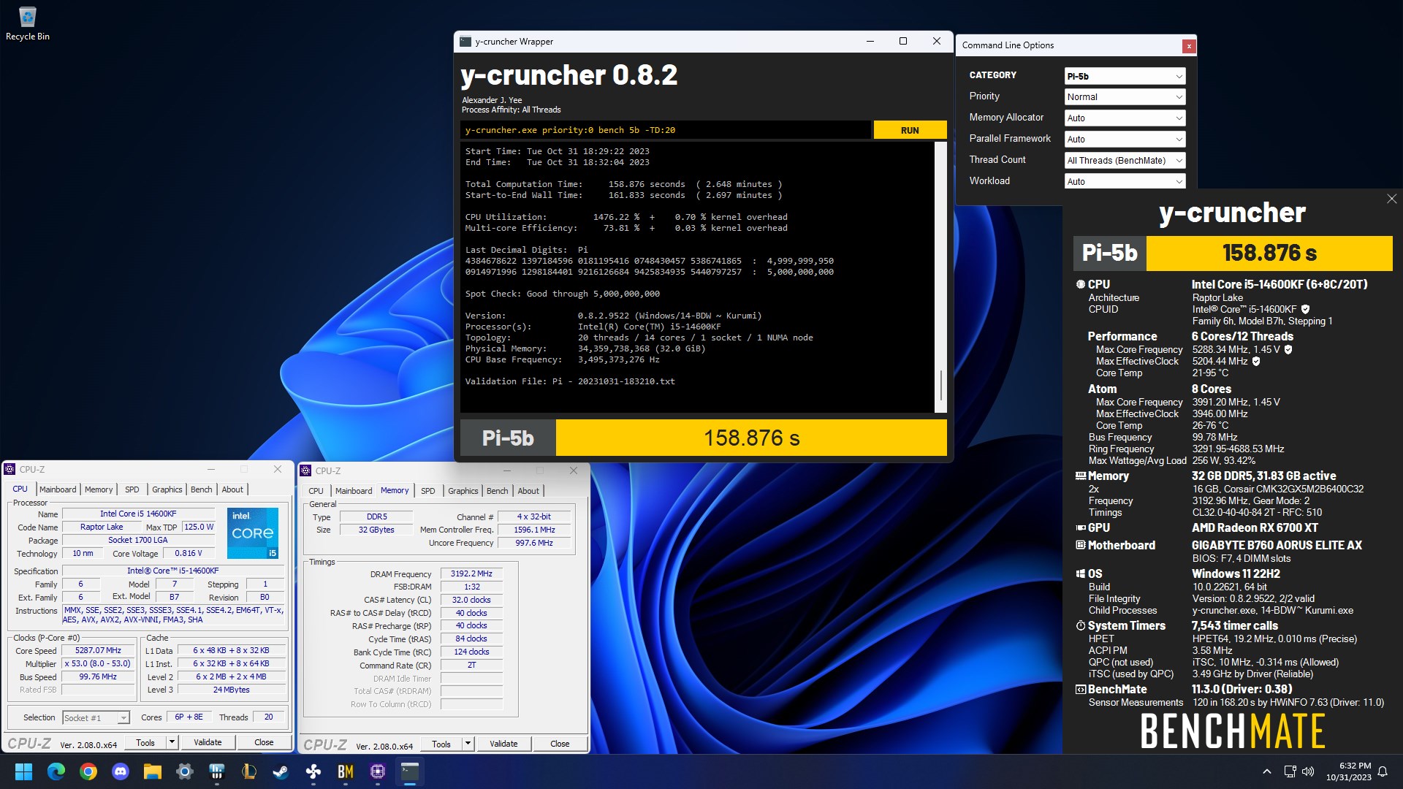The width and height of the screenshot is (1403, 789).
Task: Click the Max Effective Clock verified badge
Action: [x=1256, y=362]
